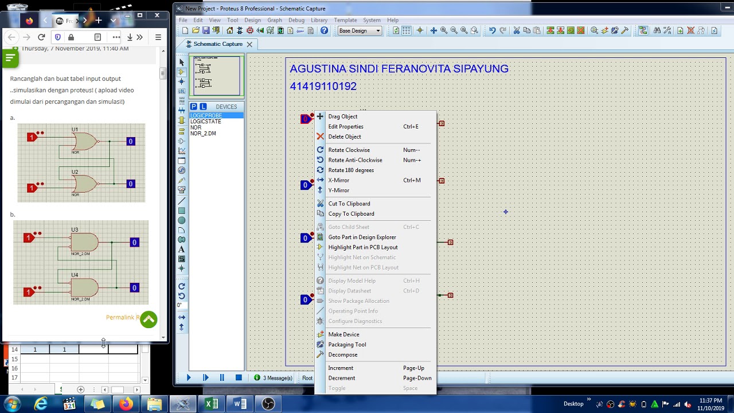
Task: Click browser downloads arrow icon
Action: (x=130, y=37)
